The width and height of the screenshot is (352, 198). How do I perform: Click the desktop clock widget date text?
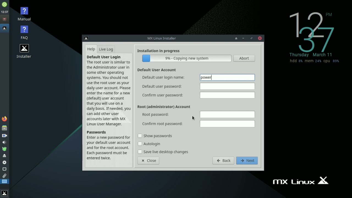[310, 55]
